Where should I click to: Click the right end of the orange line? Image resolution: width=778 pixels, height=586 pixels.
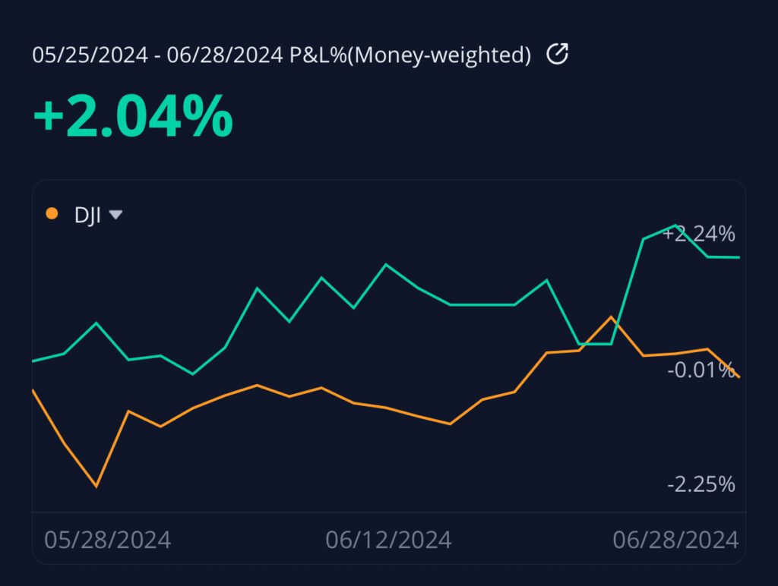pos(738,376)
